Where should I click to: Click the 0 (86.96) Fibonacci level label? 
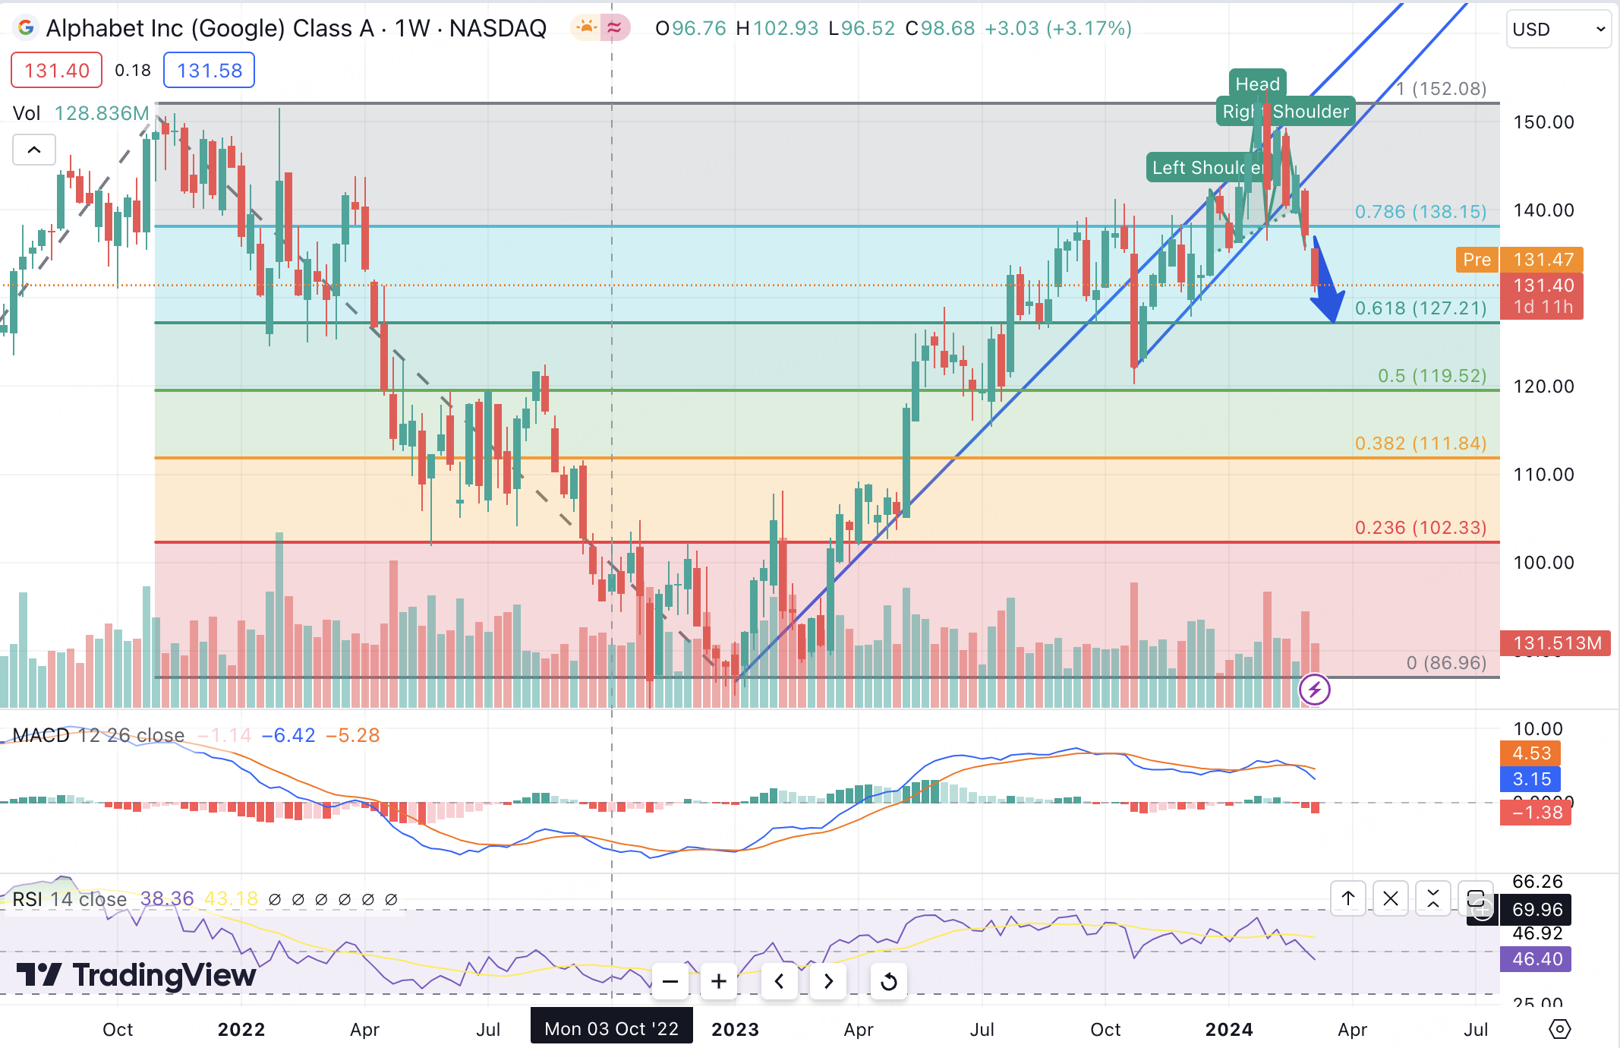point(1446,662)
